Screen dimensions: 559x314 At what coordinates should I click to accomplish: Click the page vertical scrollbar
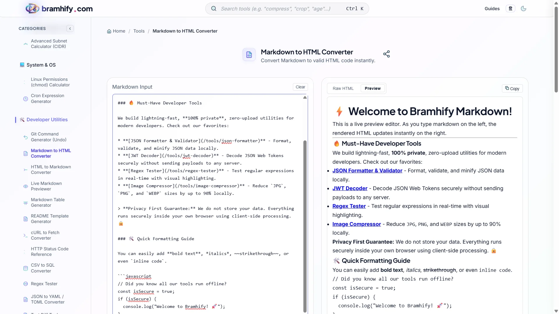556,49
